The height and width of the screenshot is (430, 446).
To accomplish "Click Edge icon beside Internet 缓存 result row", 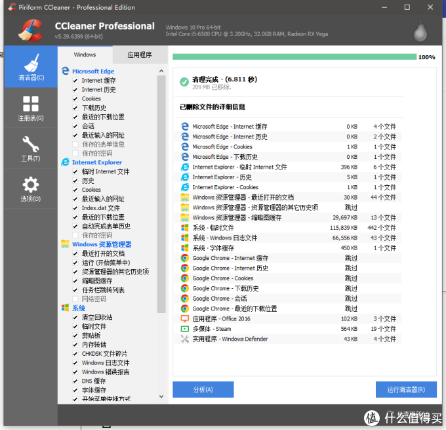I will click(x=185, y=127).
